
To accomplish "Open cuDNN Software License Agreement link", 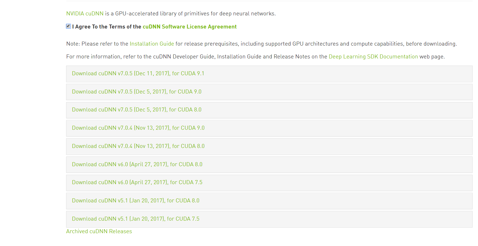I will pyautogui.click(x=190, y=27).
